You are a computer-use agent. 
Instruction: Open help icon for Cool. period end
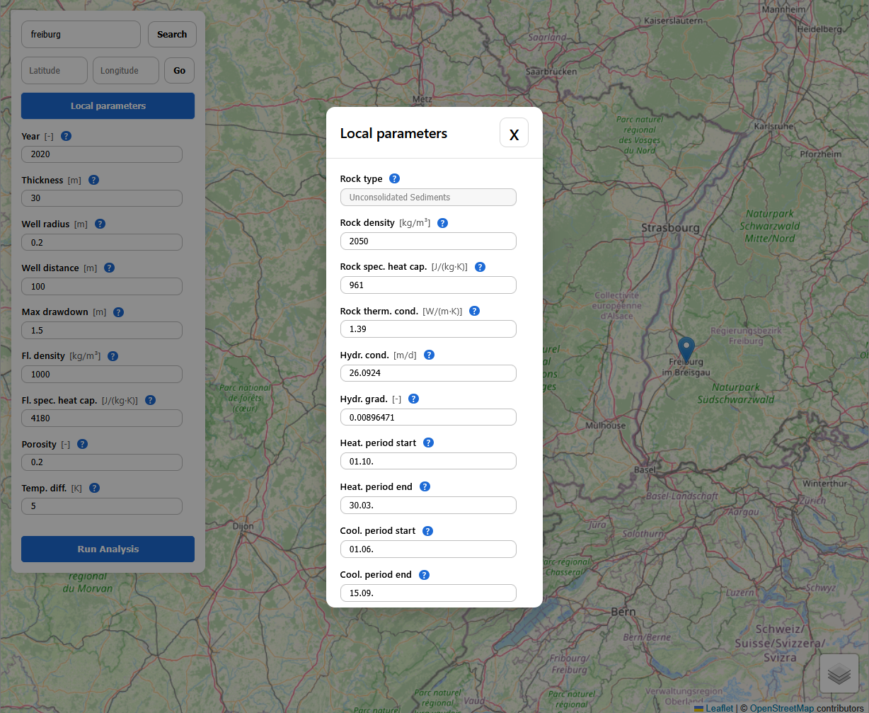click(x=424, y=575)
